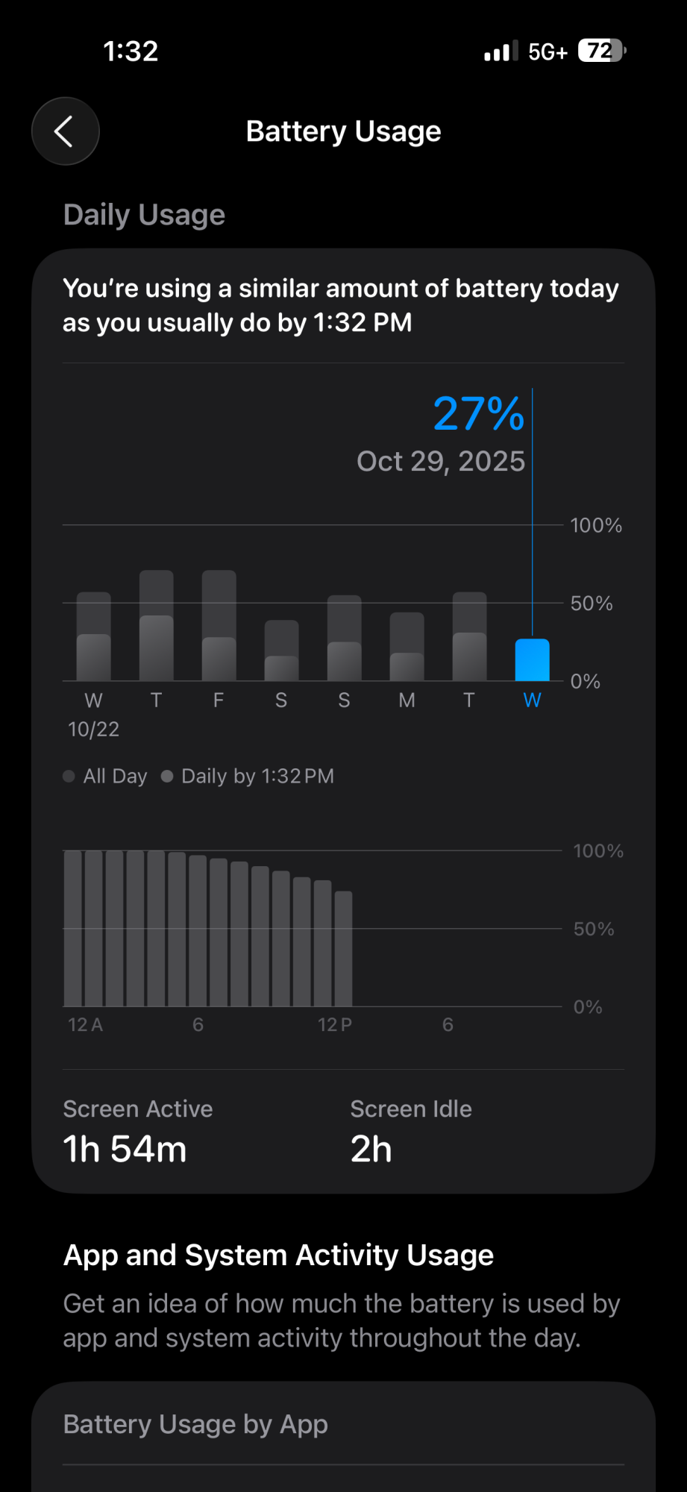Select the Monday daily usage bar

[x=407, y=648]
